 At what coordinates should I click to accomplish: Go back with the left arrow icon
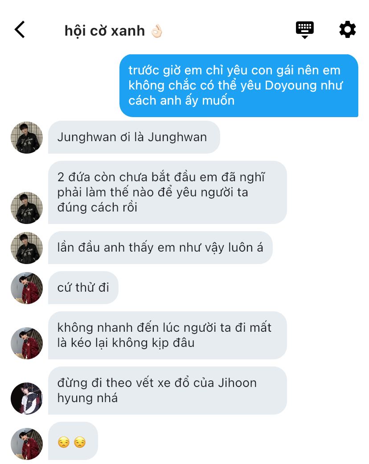click(20, 29)
